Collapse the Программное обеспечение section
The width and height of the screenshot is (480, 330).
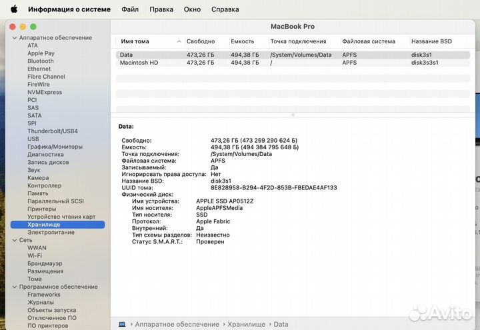point(15,287)
